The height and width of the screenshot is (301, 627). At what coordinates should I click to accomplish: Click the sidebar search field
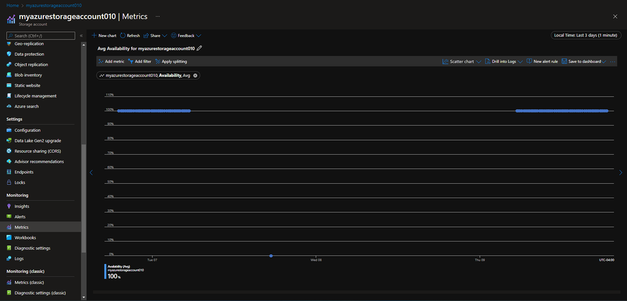pyautogui.click(x=41, y=36)
